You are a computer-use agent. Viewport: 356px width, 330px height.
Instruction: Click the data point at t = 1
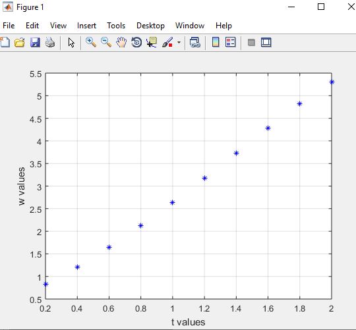coord(172,202)
